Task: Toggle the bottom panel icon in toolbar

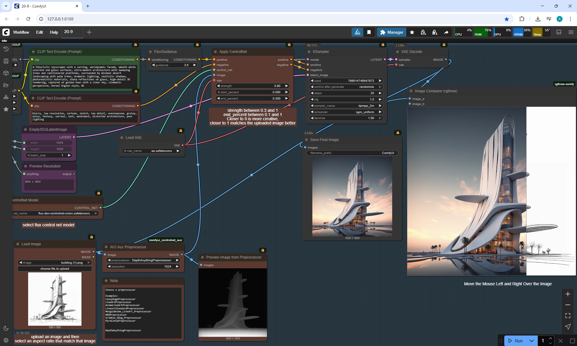Action: pyautogui.click(x=559, y=32)
